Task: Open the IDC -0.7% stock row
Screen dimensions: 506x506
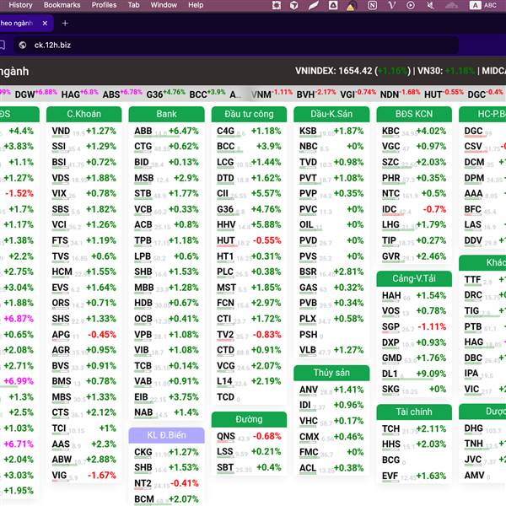Action: [414, 210]
